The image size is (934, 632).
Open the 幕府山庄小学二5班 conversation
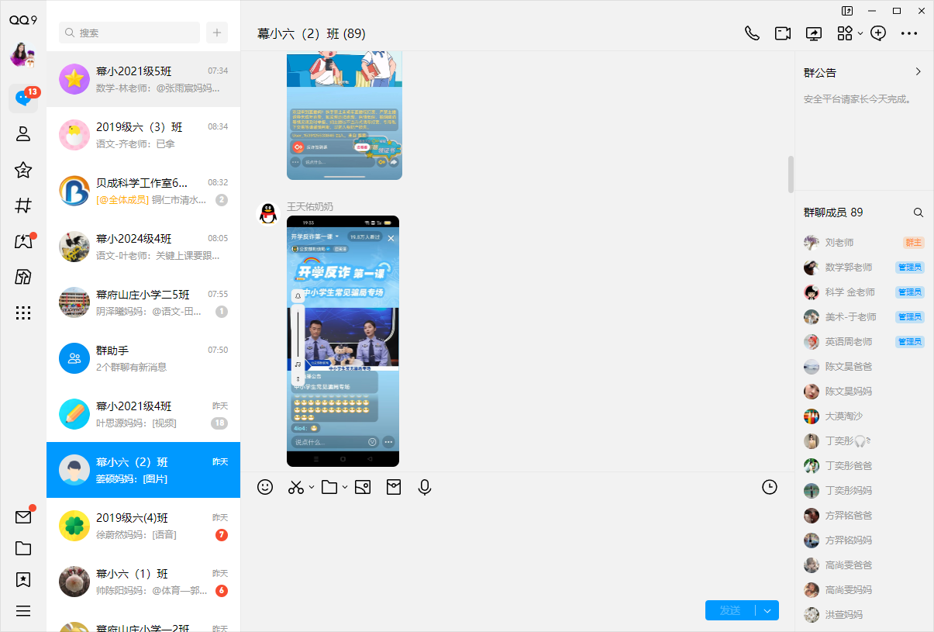tap(143, 302)
